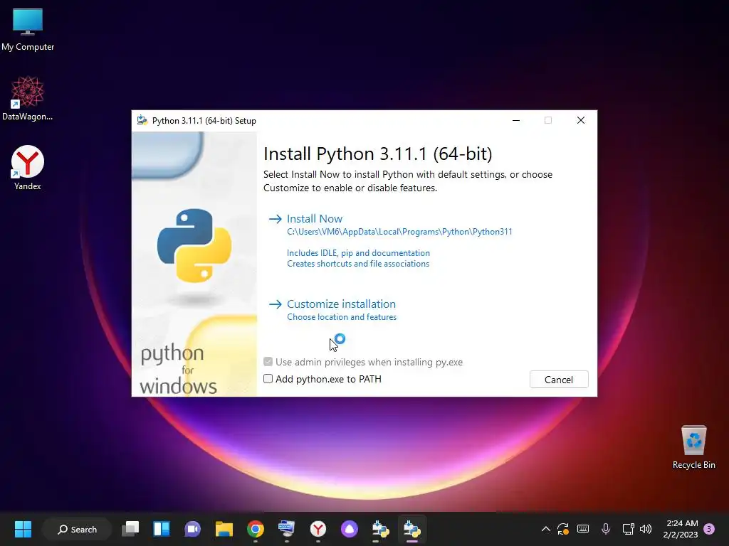729x546 pixels.
Task: Click the 'Install Python 3.11.1 (64-bit)' heading
Action: click(x=377, y=154)
